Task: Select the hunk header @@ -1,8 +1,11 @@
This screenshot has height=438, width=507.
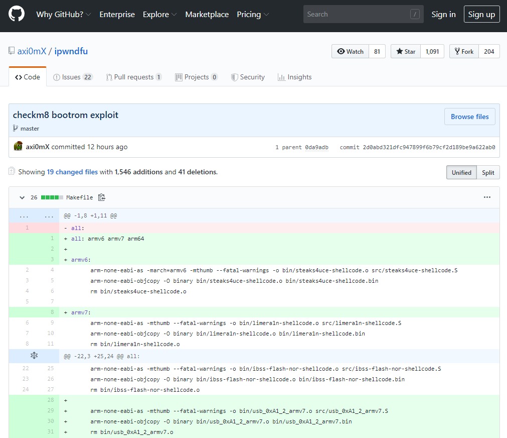Action: point(90,215)
